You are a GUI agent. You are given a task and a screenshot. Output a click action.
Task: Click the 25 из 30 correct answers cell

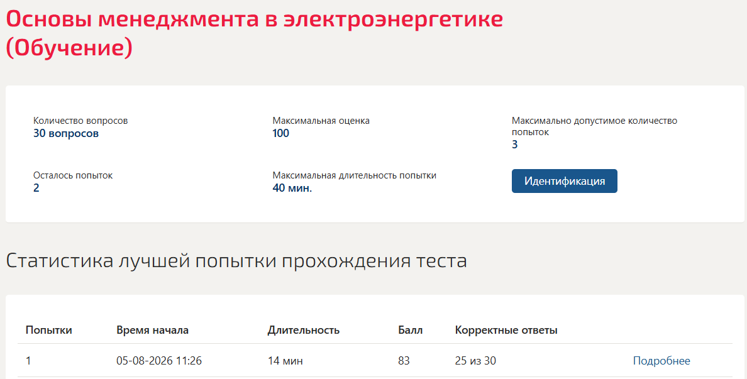coord(475,361)
